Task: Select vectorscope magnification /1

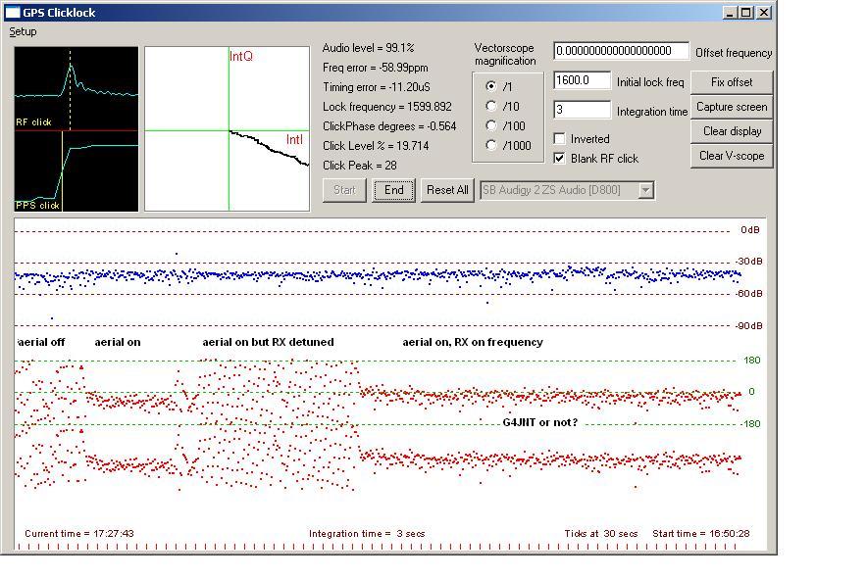Action: point(491,86)
